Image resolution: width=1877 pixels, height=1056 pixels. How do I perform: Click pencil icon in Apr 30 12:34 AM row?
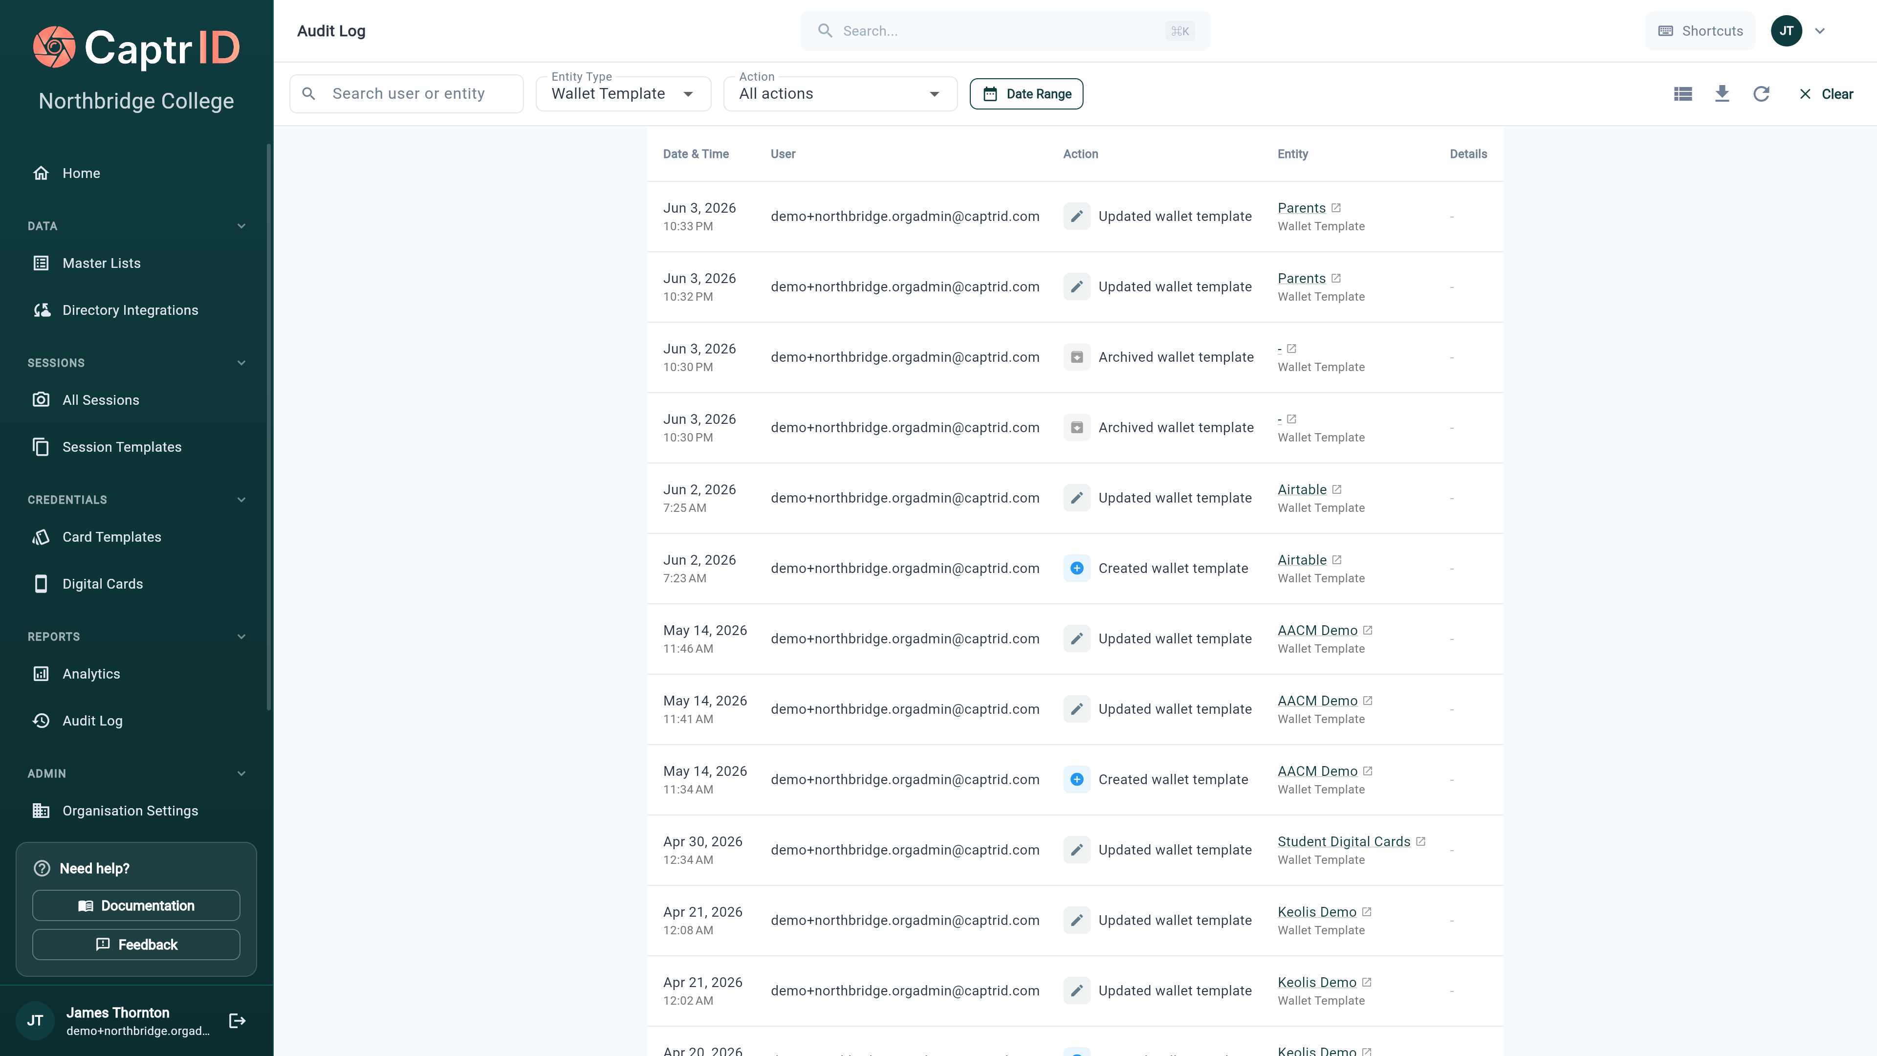1077,850
